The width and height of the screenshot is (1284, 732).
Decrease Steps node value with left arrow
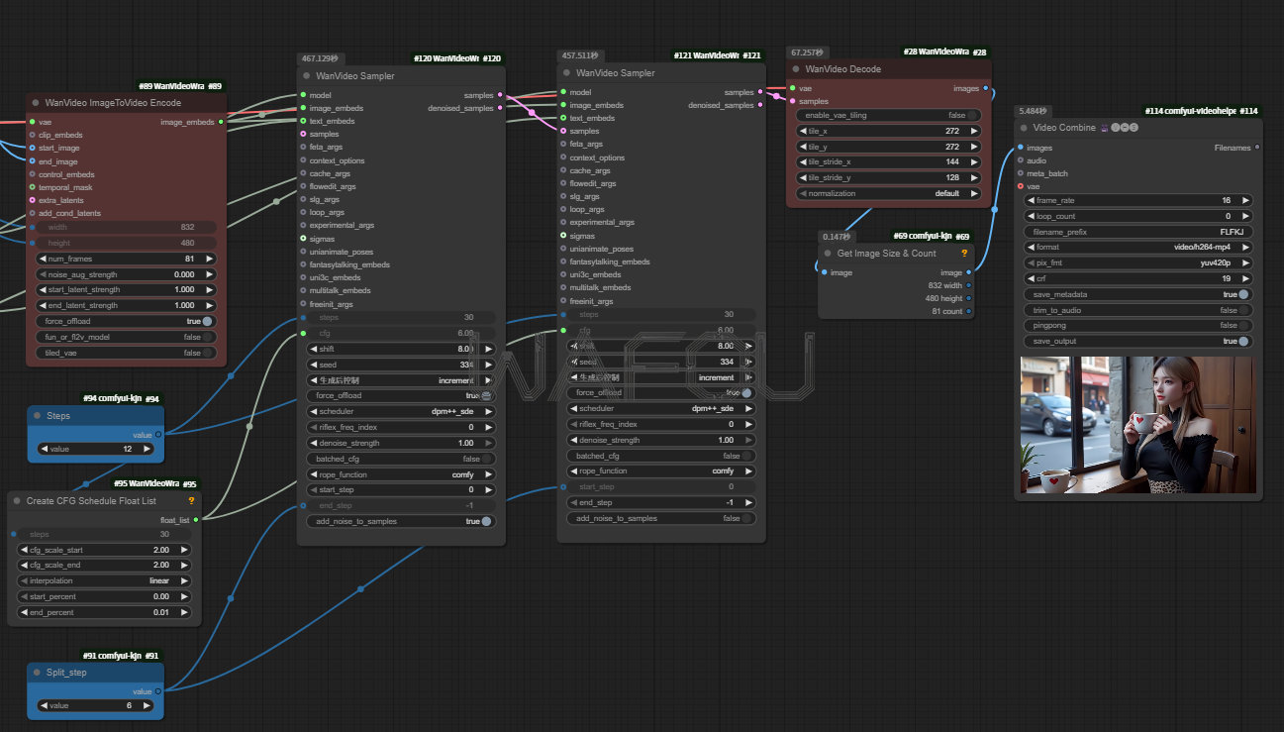[x=44, y=449]
